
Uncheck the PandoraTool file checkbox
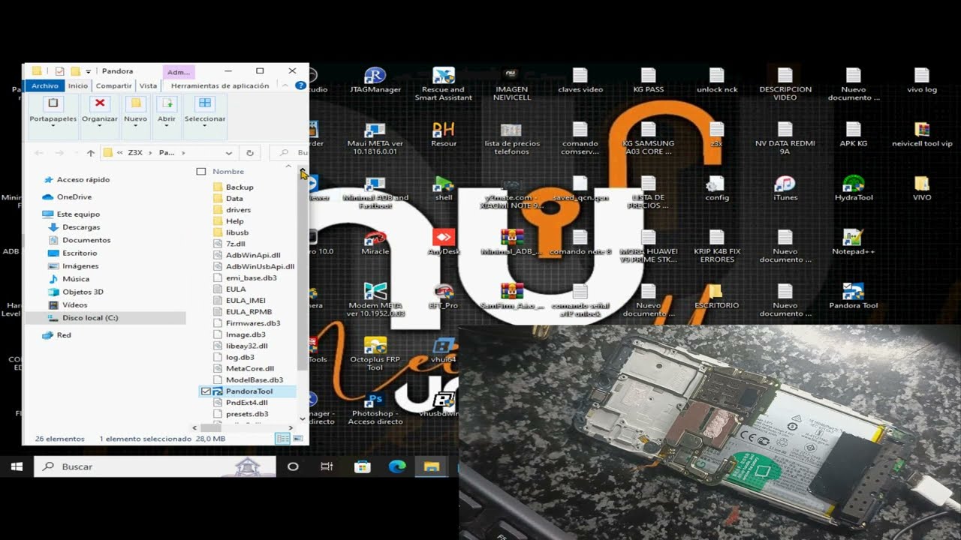click(206, 391)
